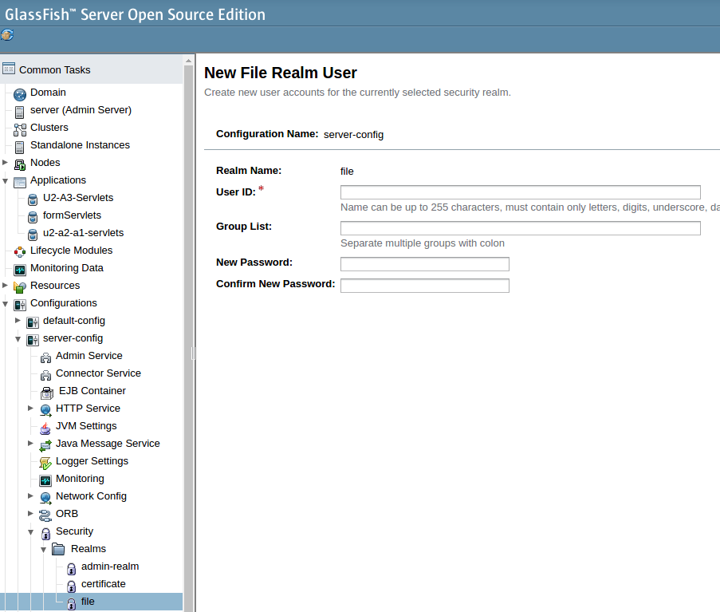Collapse the Security tree node
This screenshot has width=720, height=612.
(x=30, y=532)
